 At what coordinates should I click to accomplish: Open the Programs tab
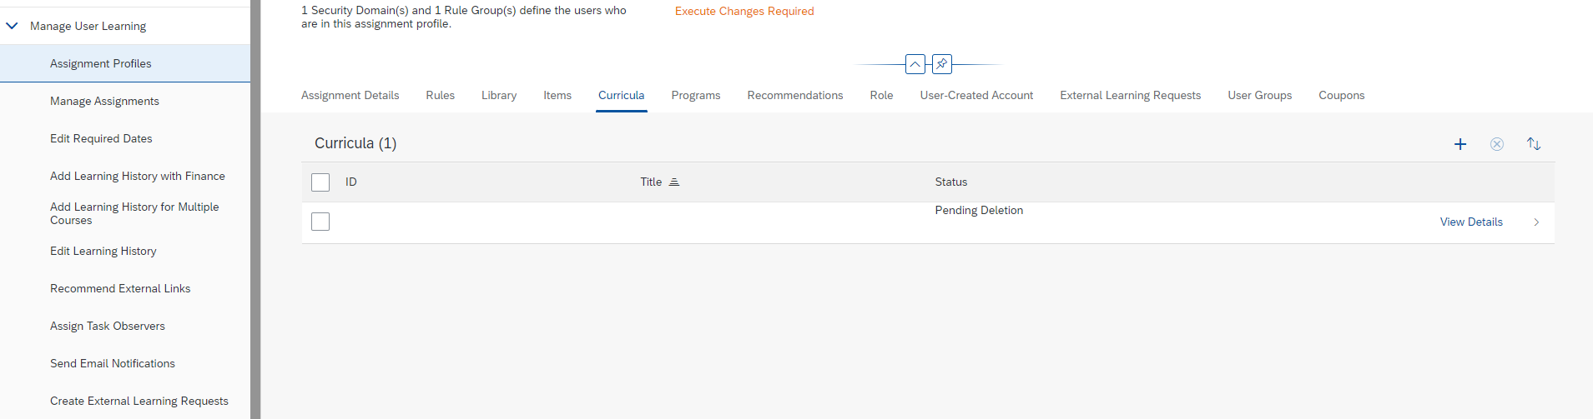coord(696,95)
